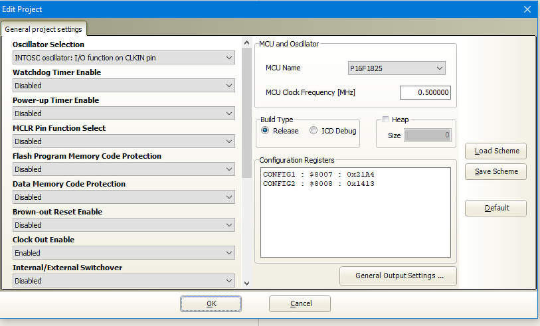Expand the Watchdog Timer Enable dropdown
This screenshot has width=540, height=326.
(x=124, y=86)
